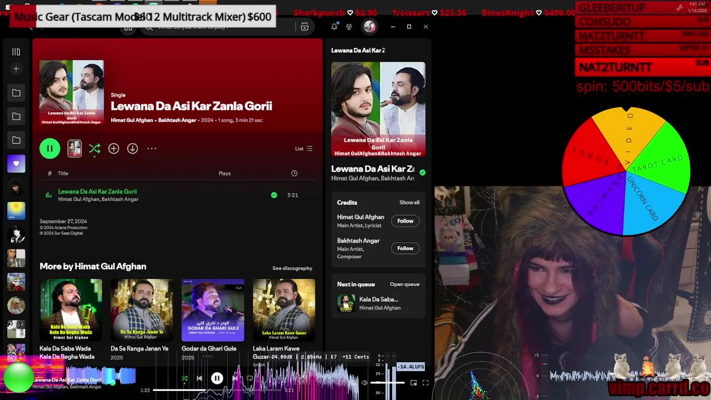
Task: Open artist Bakhtash Angar in the album header
Action: [x=177, y=120]
